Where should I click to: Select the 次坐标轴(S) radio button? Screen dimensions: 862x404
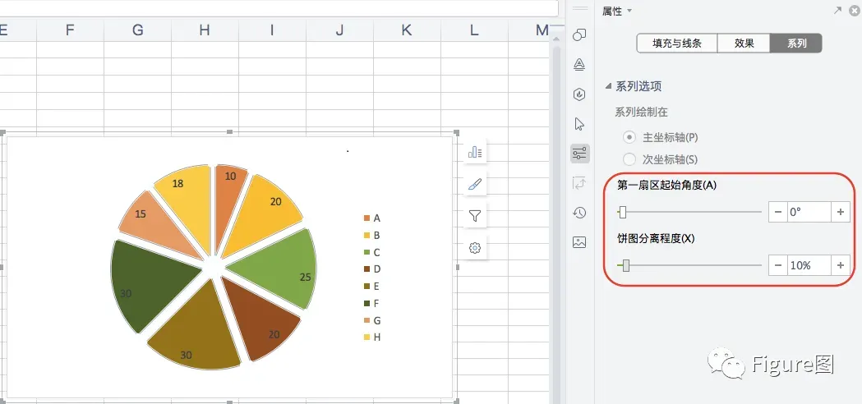click(629, 159)
